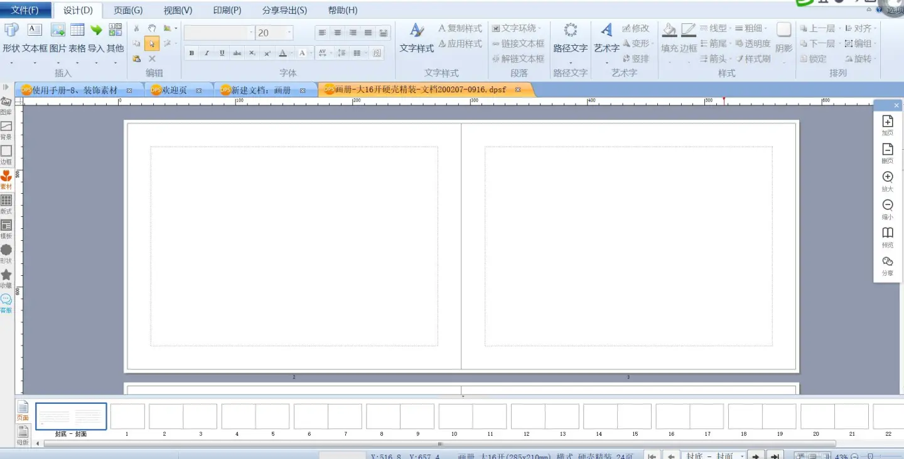
Task: Open the 素材 materials panel in sidebar
Action: (x=6, y=179)
